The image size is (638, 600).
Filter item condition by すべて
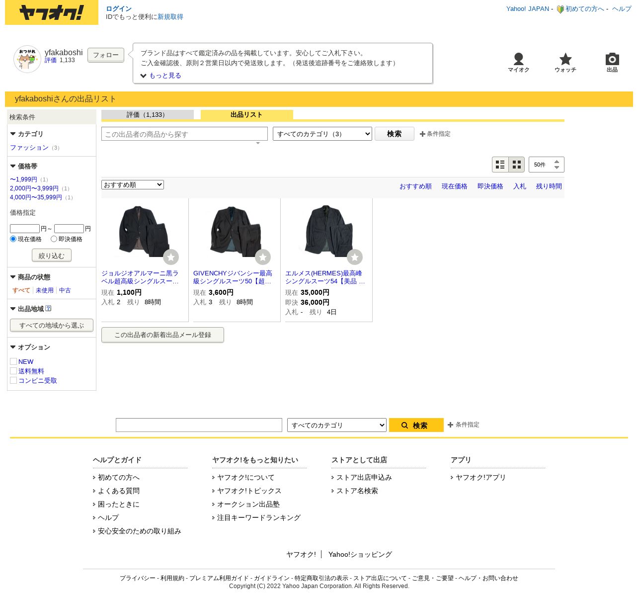pos(21,290)
